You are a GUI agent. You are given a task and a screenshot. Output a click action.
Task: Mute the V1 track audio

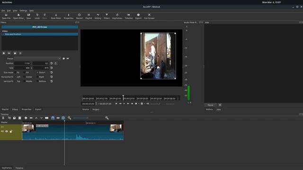[x=2, y=131]
